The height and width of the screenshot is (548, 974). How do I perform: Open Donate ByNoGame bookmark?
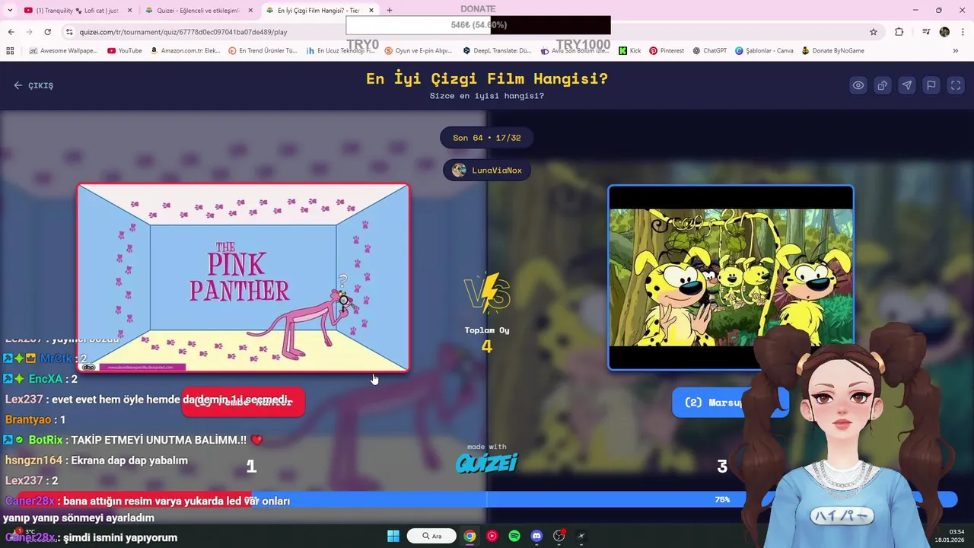pyautogui.click(x=832, y=51)
